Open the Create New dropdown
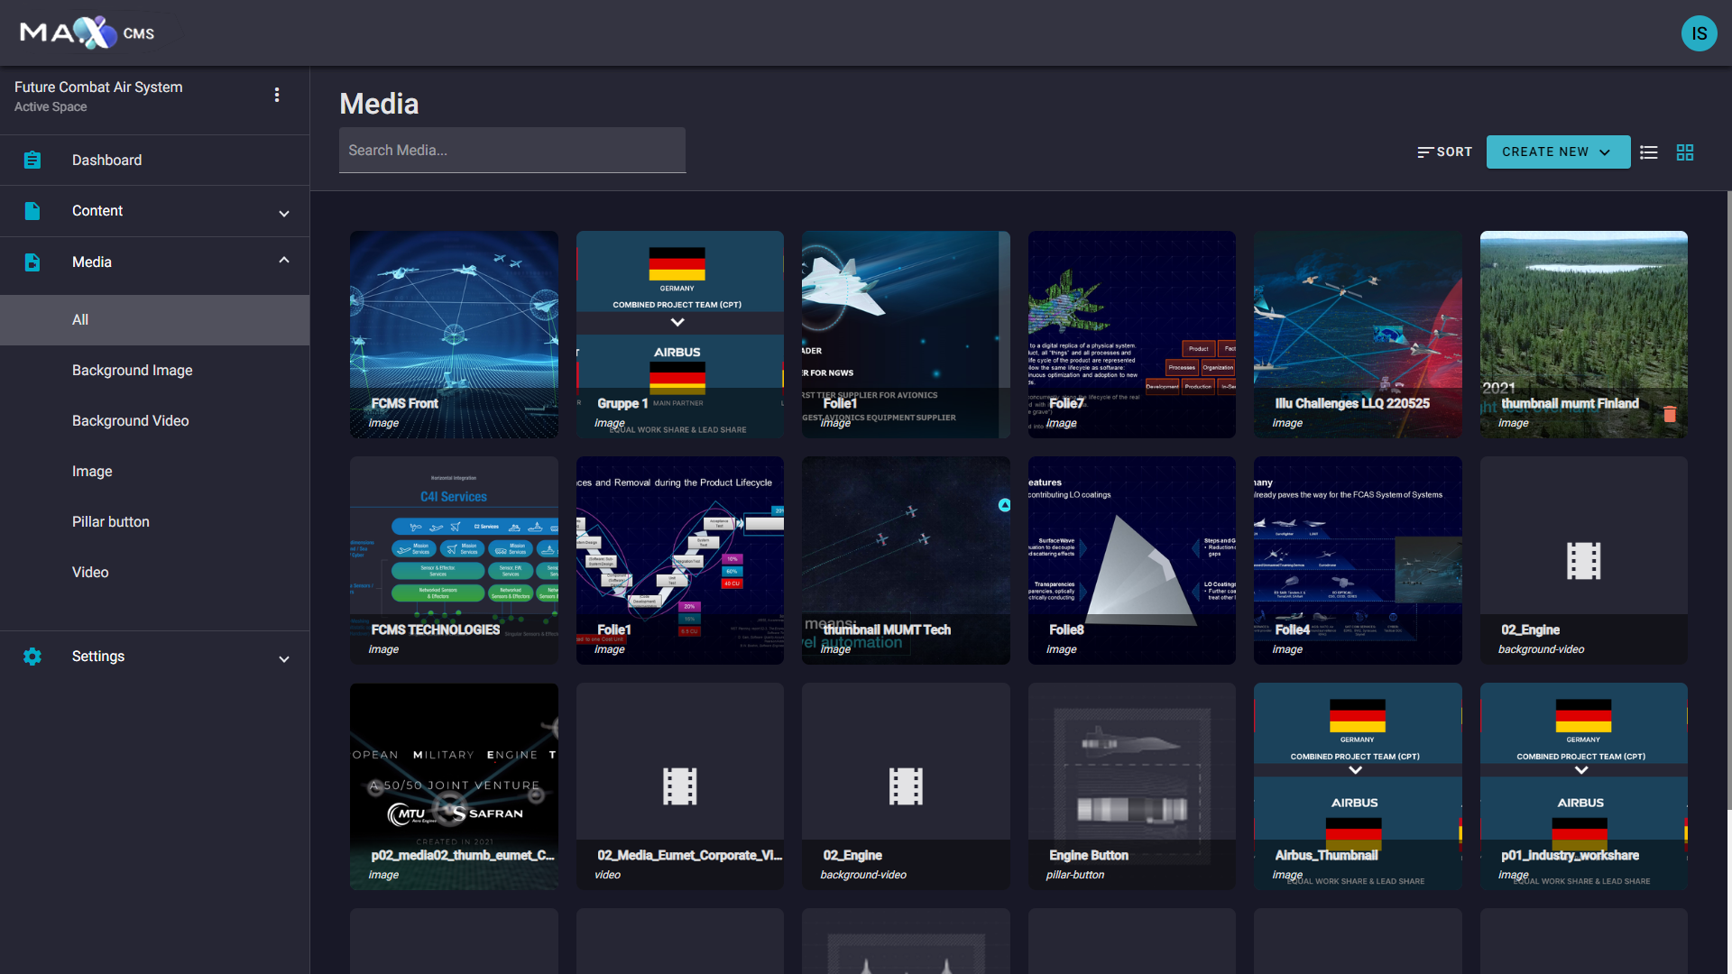 [x=1557, y=152]
